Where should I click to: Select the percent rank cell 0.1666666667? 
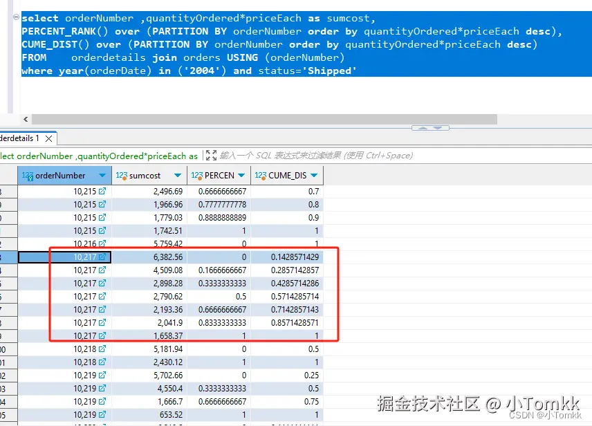click(219, 270)
